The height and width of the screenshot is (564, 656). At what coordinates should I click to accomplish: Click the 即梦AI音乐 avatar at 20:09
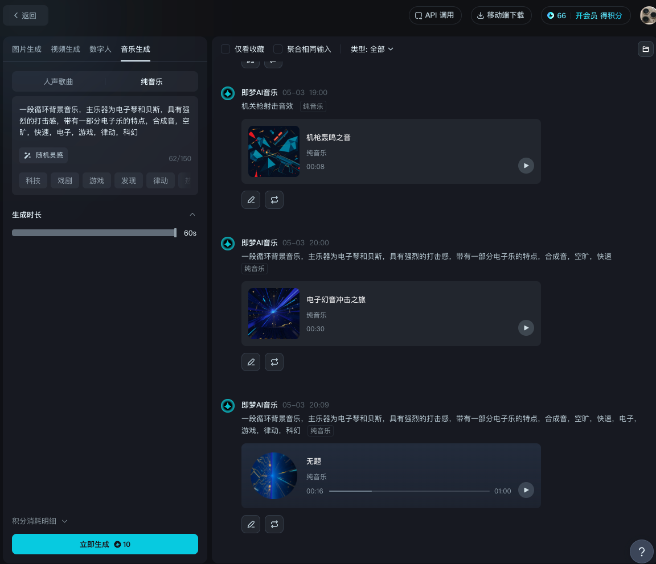228,406
